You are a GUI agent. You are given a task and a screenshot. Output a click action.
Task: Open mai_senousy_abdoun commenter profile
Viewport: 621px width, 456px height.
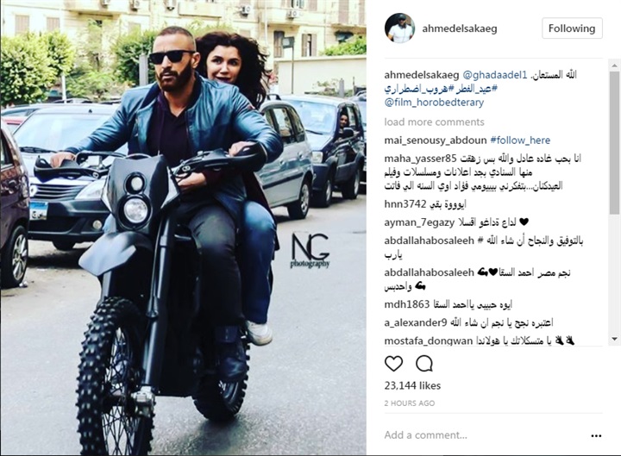click(x=436, y=141)
